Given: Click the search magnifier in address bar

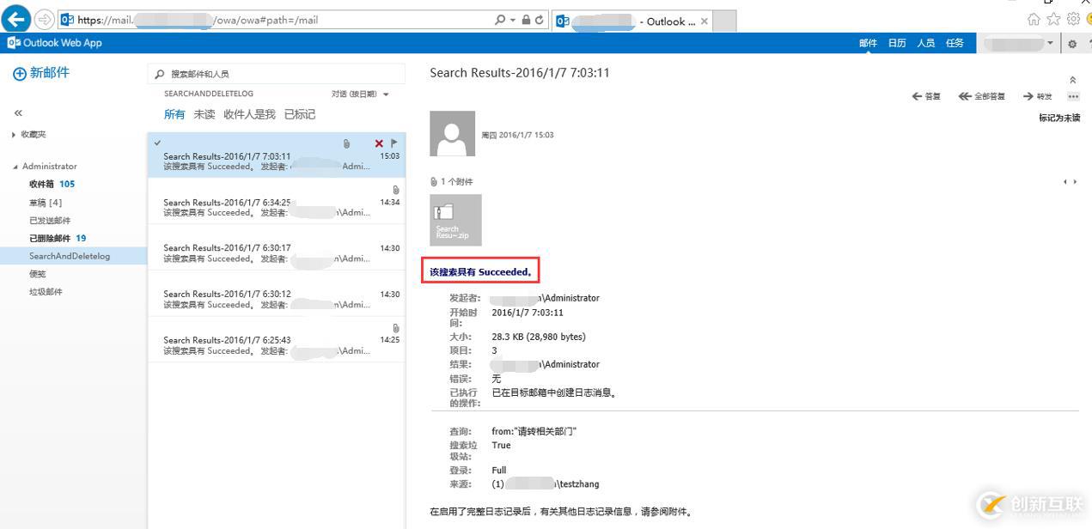Looking at the screenshot, I should click(500, 20).
